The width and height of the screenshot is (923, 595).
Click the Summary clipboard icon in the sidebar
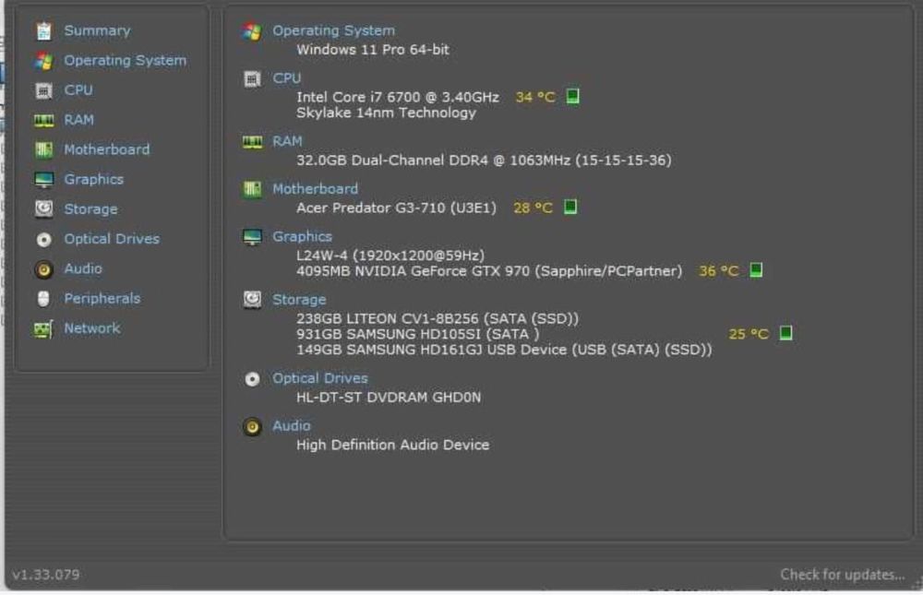point(43,31)
